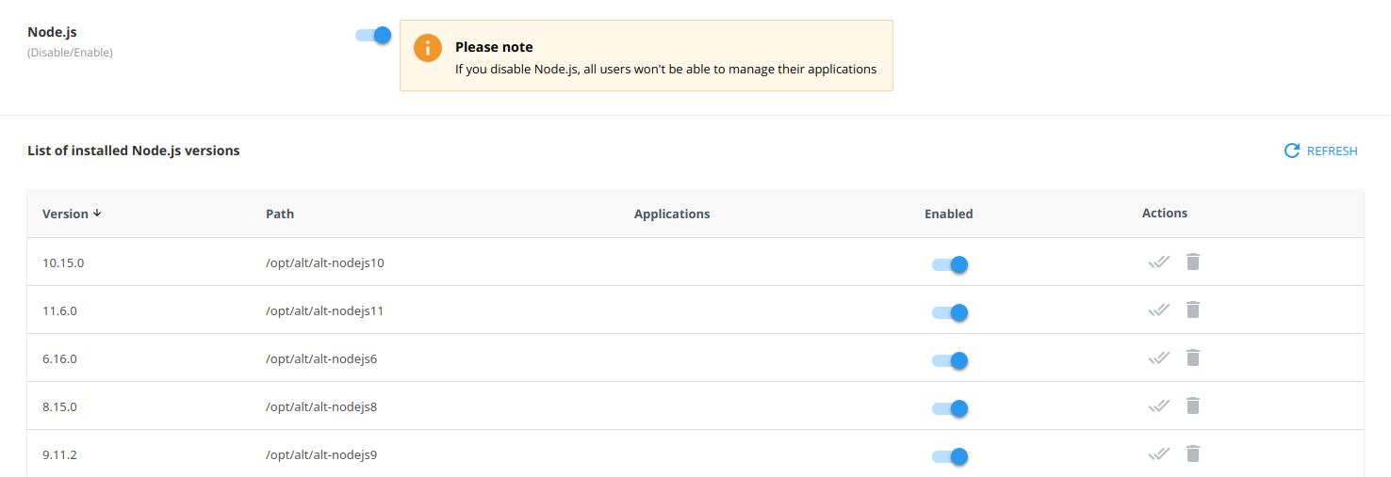
Task: Disable Node.js version 8.15.0 toggle
Action: 950,408
